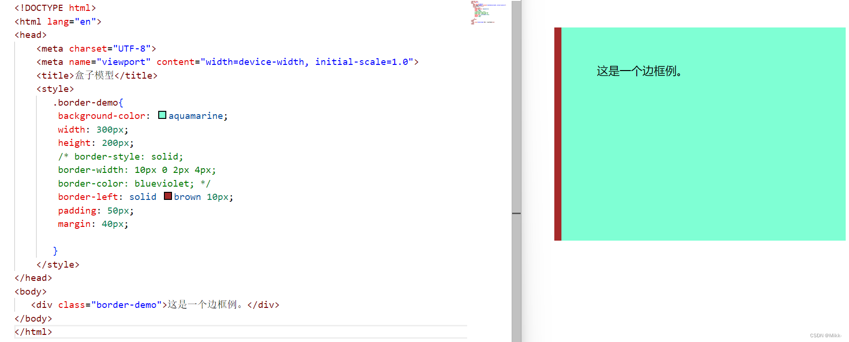This screenshot has width=849, height=342.
Task: Click the closing </head> tag
Action: pos(33,278)
